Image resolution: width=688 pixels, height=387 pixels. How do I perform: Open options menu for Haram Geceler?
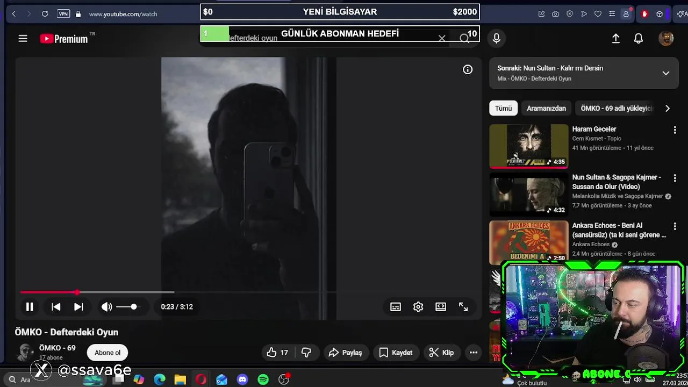pos(675,130)
